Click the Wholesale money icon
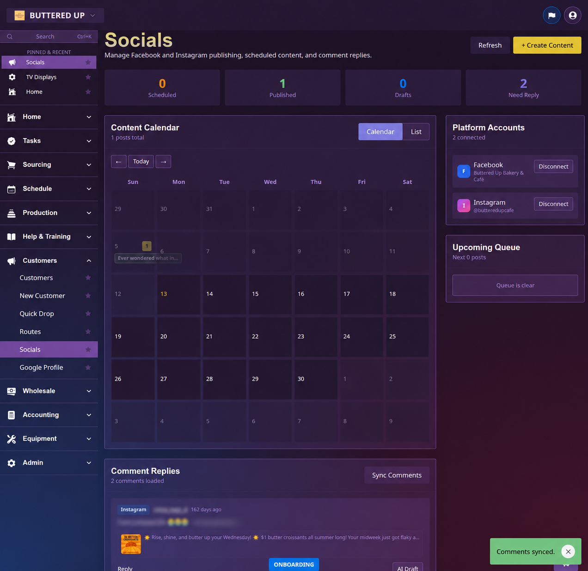588x571 pixels. tap(12, 391)
